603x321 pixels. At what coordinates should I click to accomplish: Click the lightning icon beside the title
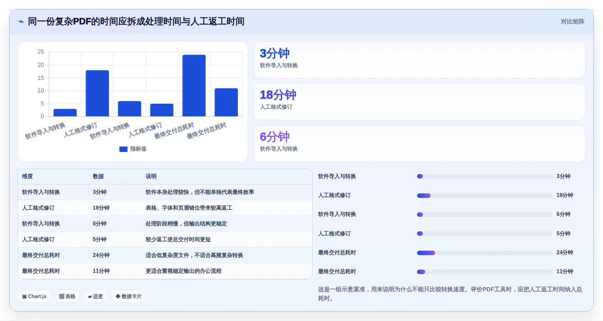(21, 22)
